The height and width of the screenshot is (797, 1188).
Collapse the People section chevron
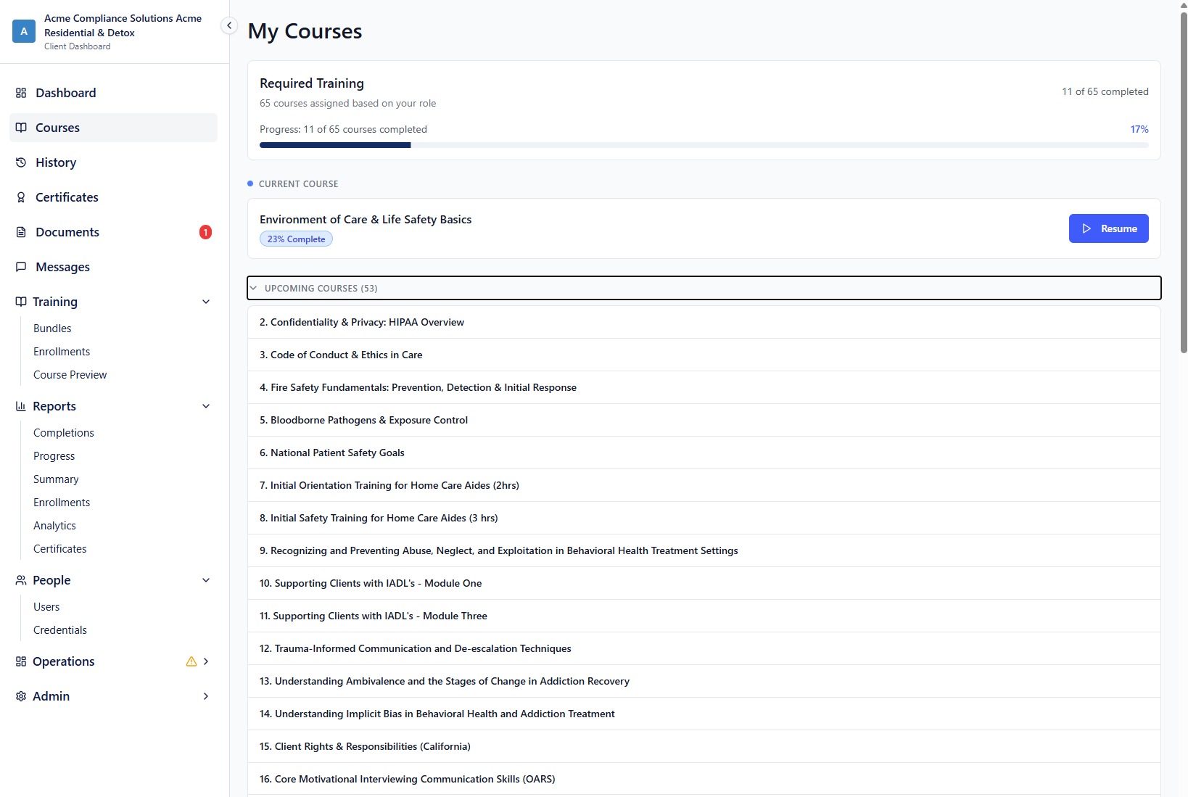(206, 580)
